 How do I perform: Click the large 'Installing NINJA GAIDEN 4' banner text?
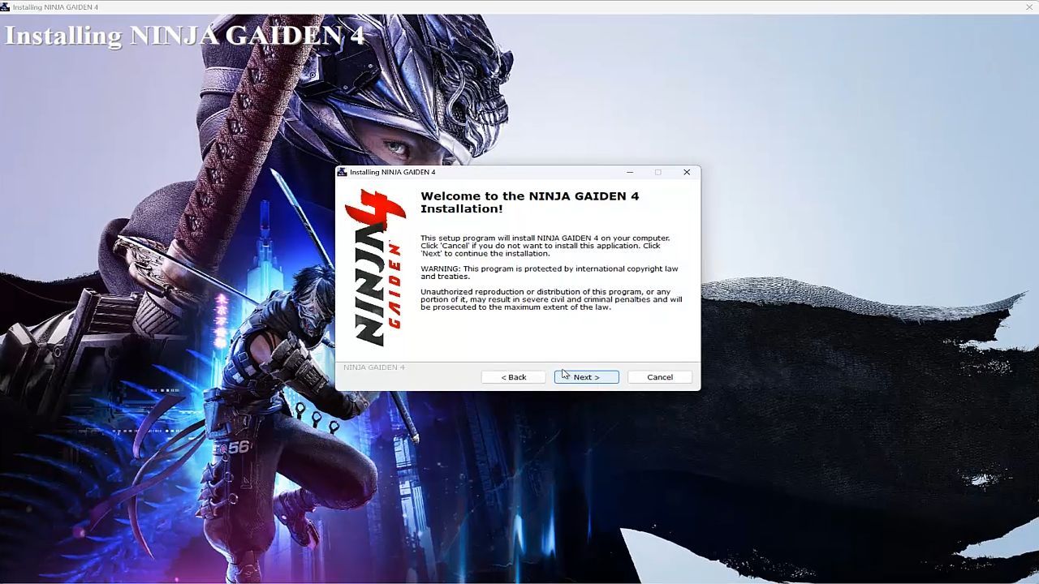click(x=184, y=36)
